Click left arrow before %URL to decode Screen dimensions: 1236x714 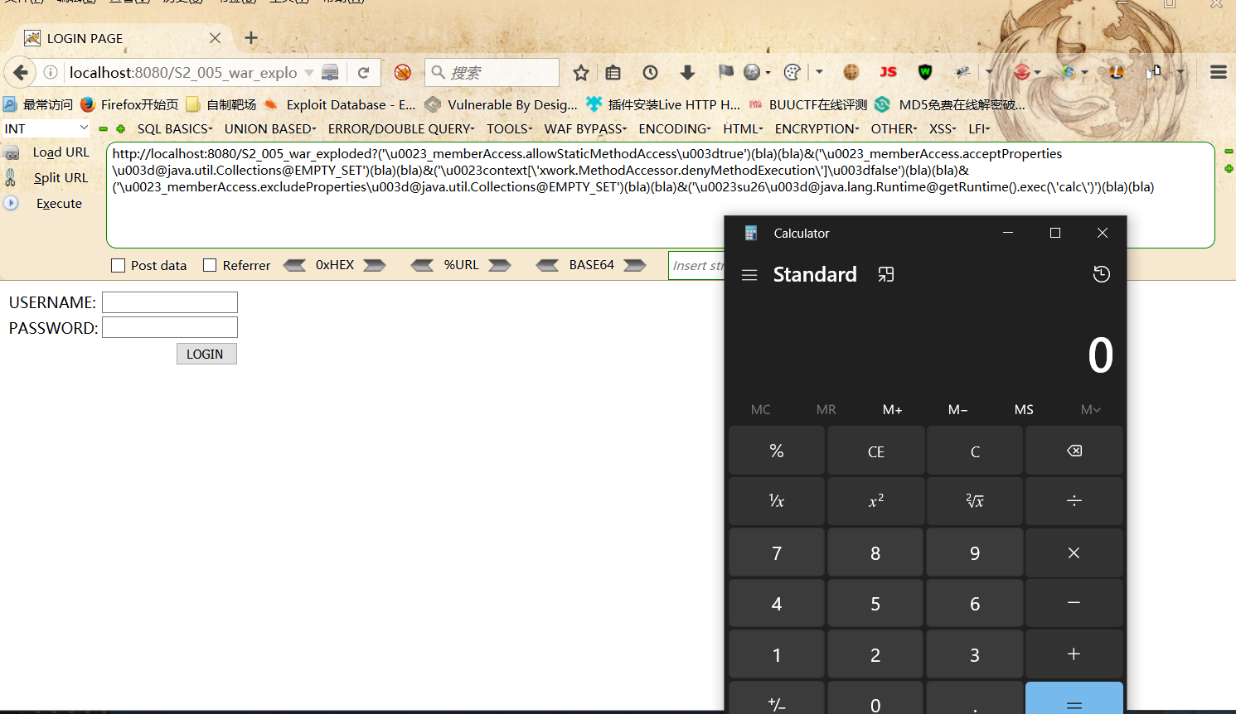tap(422, 265)
